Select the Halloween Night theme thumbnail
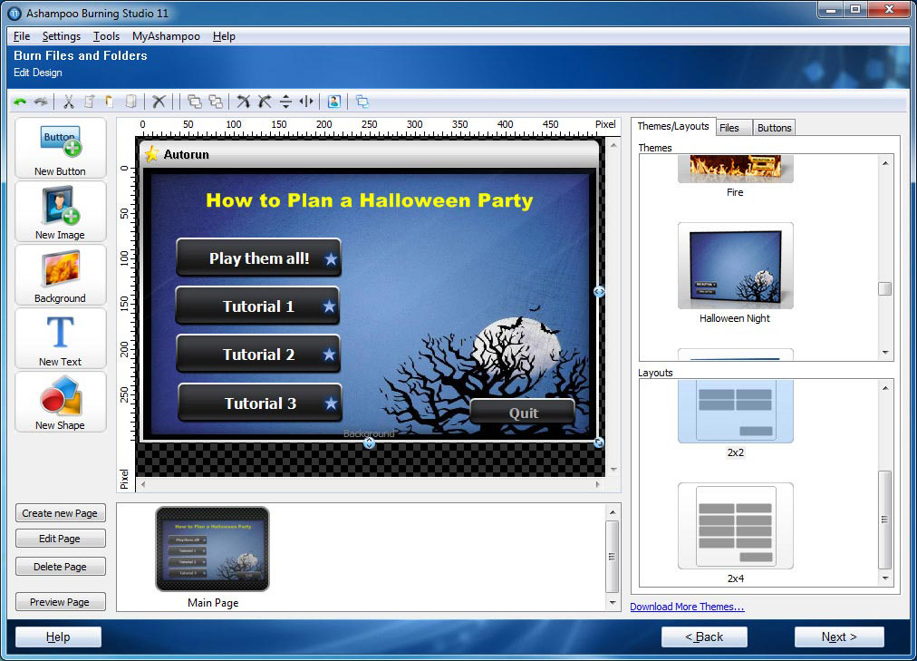 coord(735,267)
